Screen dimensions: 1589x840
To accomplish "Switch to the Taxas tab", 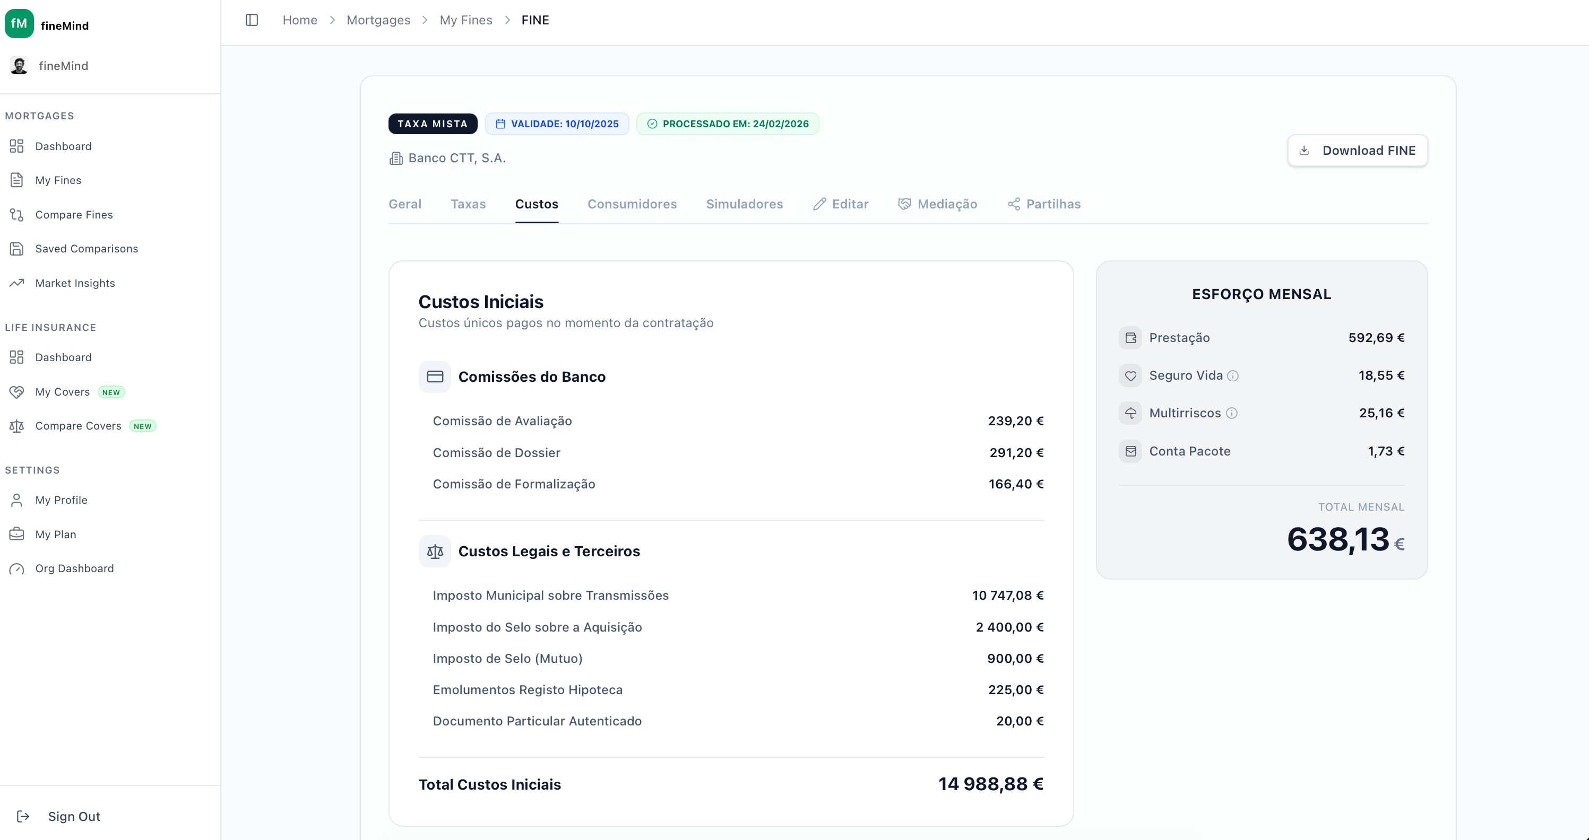I will [468, 204].
